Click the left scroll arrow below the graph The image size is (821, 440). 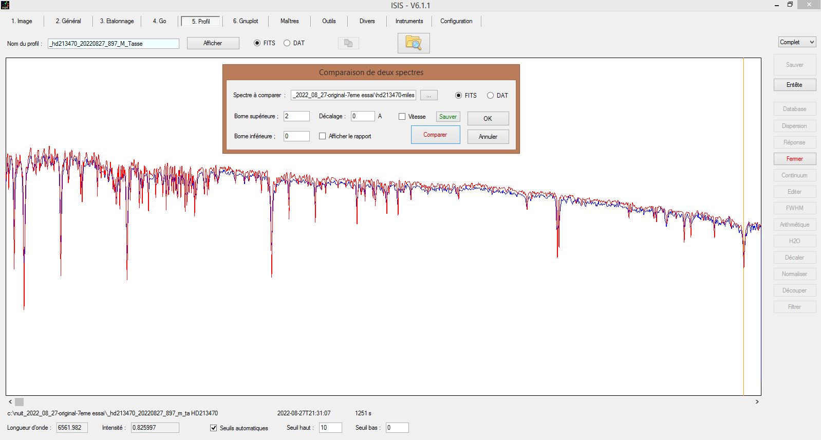tap(10, 402)
